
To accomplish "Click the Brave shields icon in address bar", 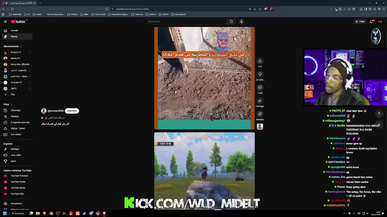I will pos(265,9).
